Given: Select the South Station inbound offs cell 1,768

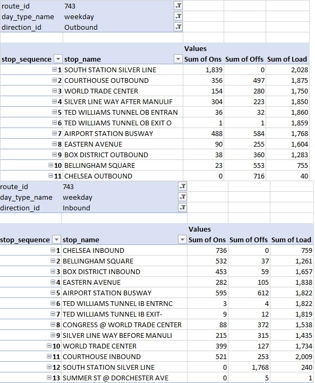Looking at the screenshot, I should pos(249,368).
